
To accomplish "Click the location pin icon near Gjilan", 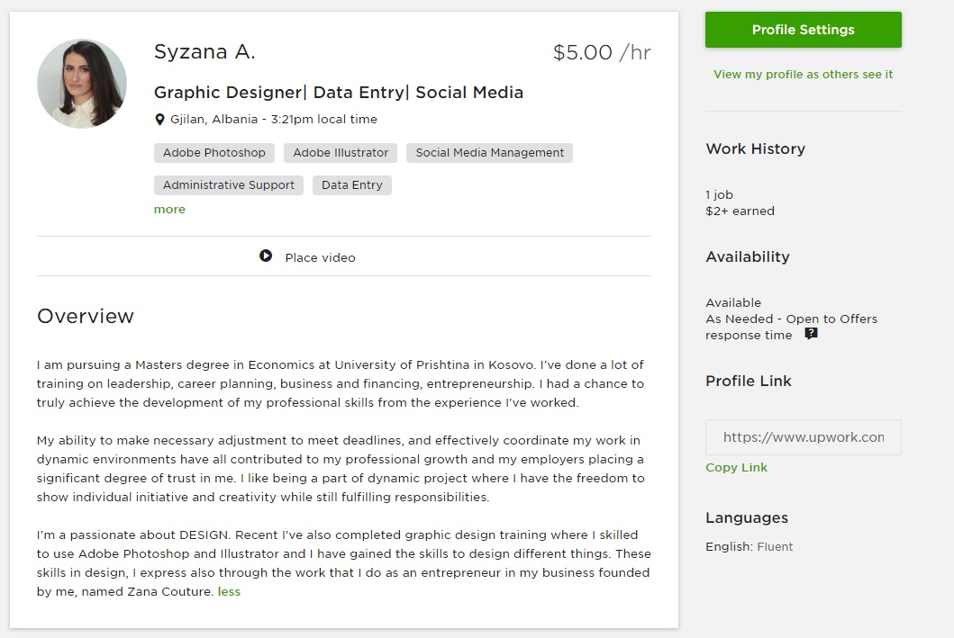I will pyautogui.click(x=159, y=120).
